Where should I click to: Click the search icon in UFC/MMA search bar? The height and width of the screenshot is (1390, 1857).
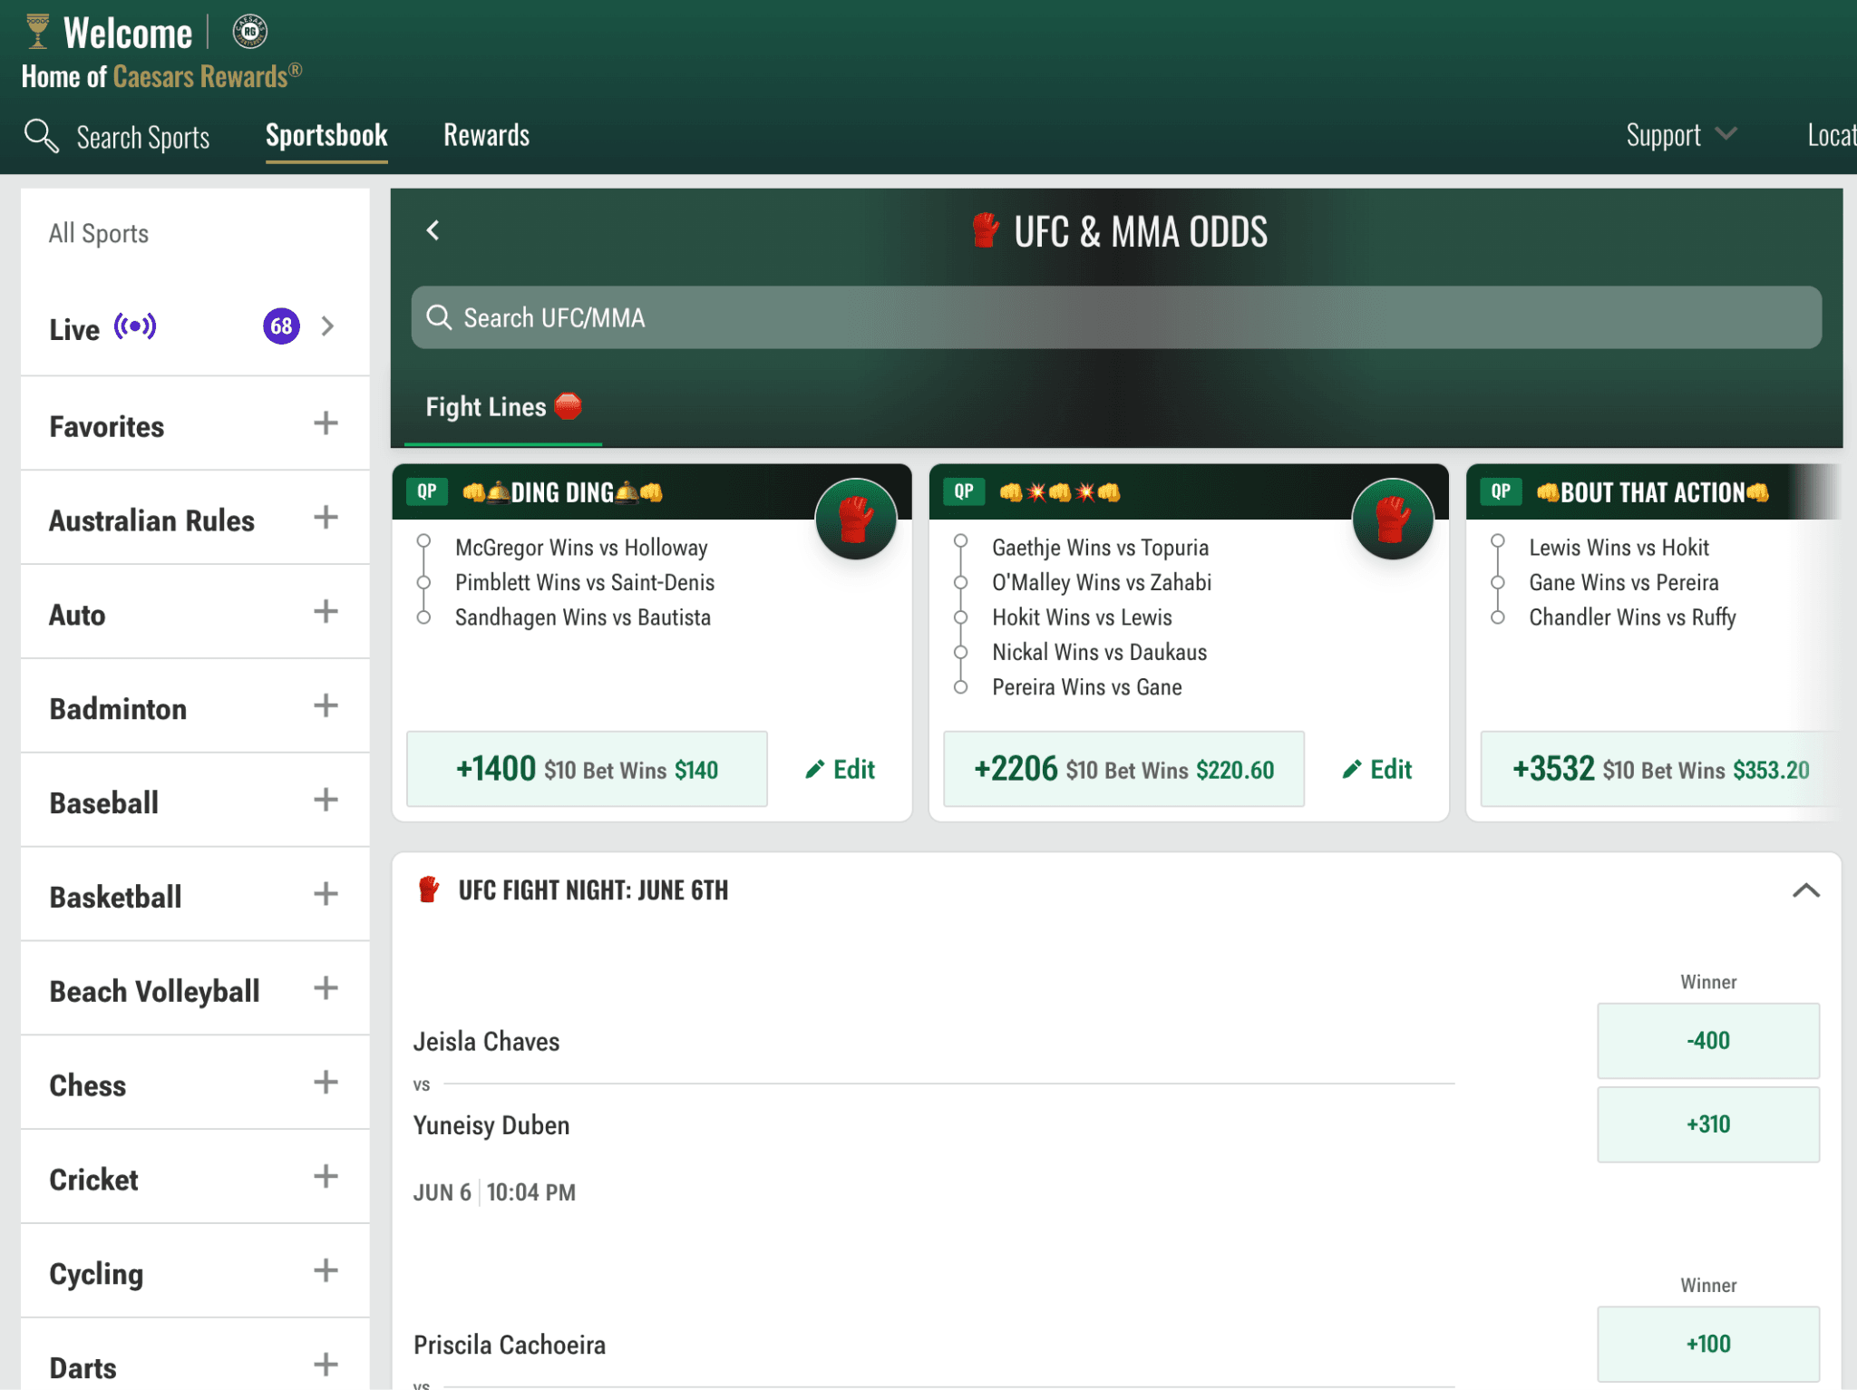[x=439, y=317]
